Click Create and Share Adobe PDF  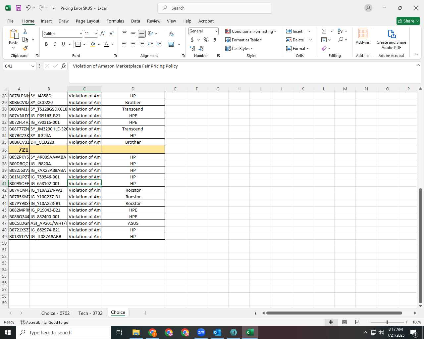(391, 39)
